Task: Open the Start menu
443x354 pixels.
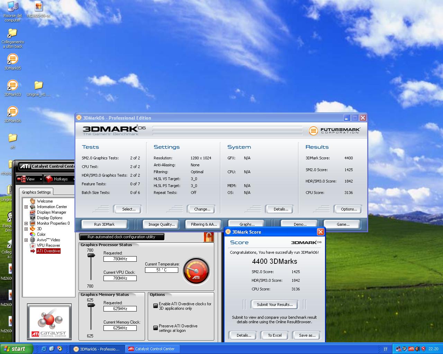Action: [17, 349]
